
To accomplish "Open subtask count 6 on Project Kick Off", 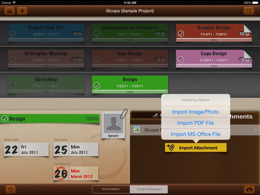I will [x=77, y=34].
